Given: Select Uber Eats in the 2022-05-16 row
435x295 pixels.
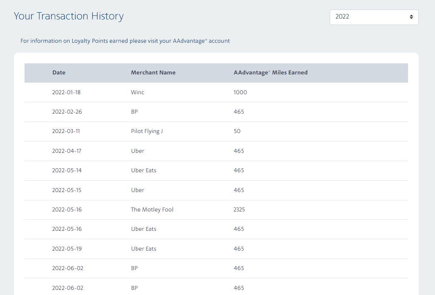Looking at the screenshot, I should pyautogui.click(x=144, y=229).
